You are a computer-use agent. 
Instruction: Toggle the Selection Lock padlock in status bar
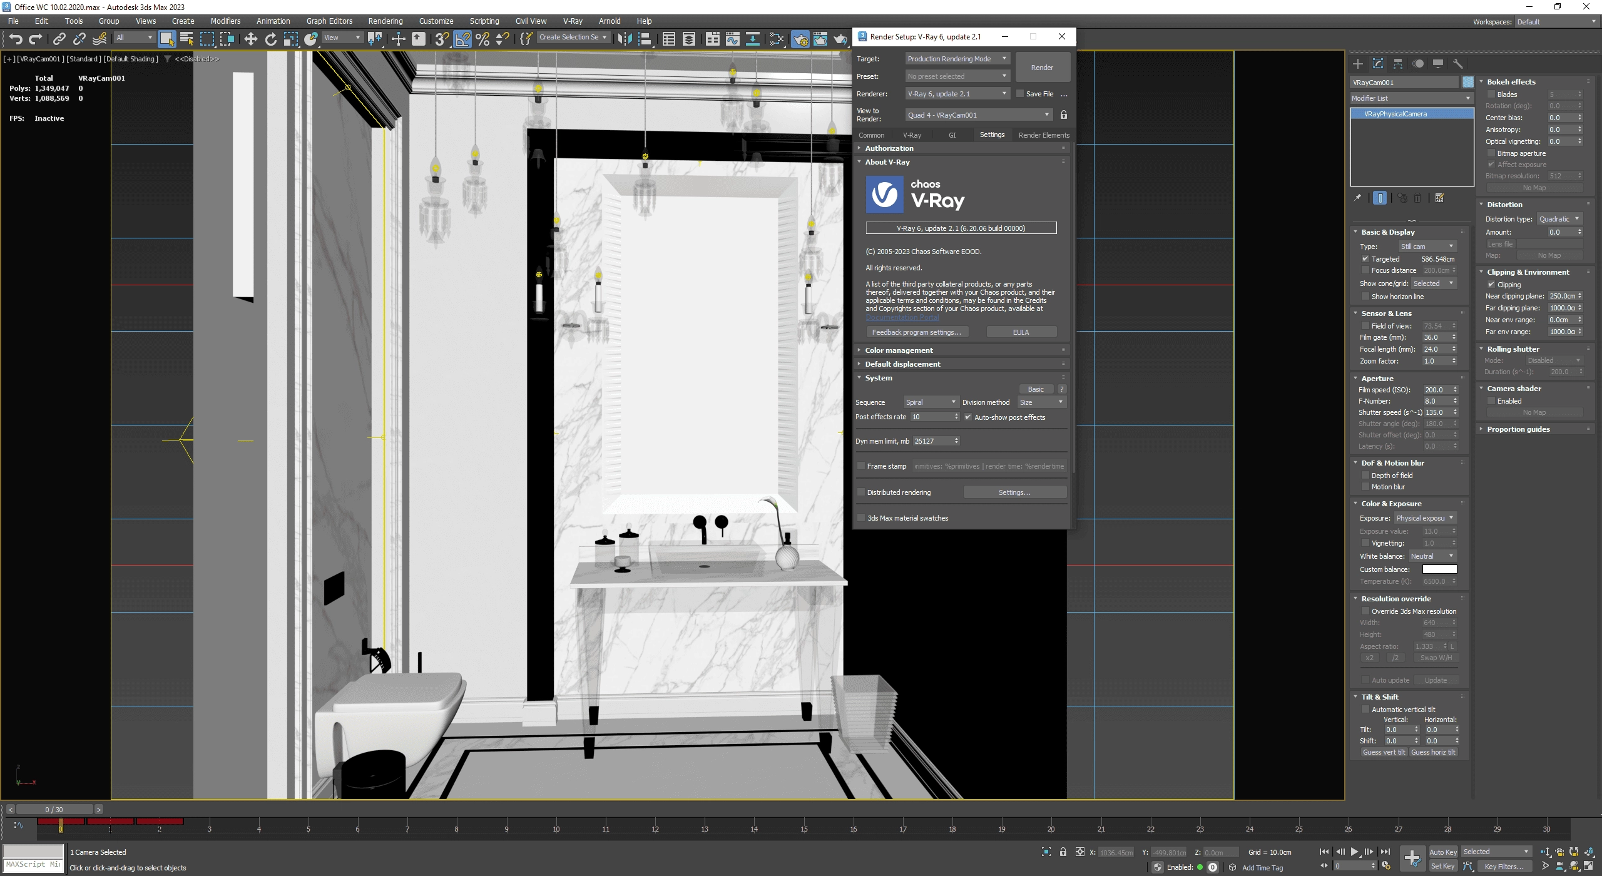pos(1063,852)
